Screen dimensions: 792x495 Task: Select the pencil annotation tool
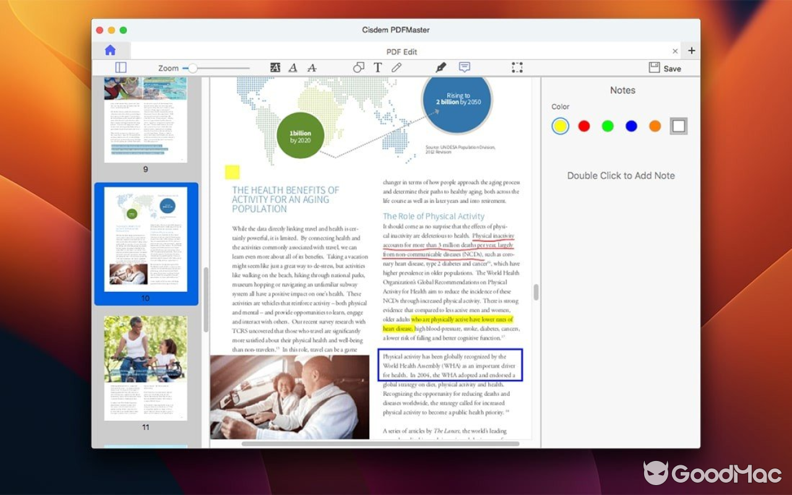pyautogui.click(x=397, y=67)
